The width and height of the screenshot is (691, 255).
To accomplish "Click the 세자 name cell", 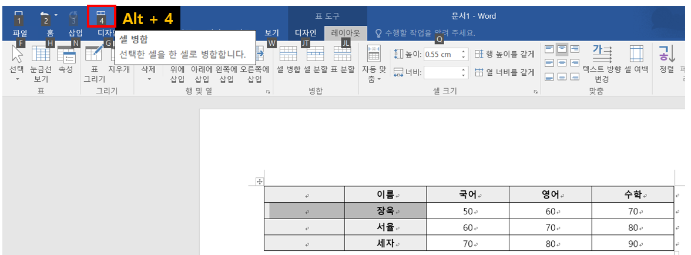I will click(385, 243).
